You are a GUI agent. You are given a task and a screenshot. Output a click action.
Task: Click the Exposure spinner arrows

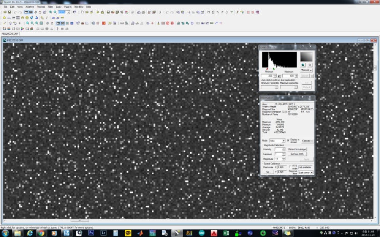284,154
